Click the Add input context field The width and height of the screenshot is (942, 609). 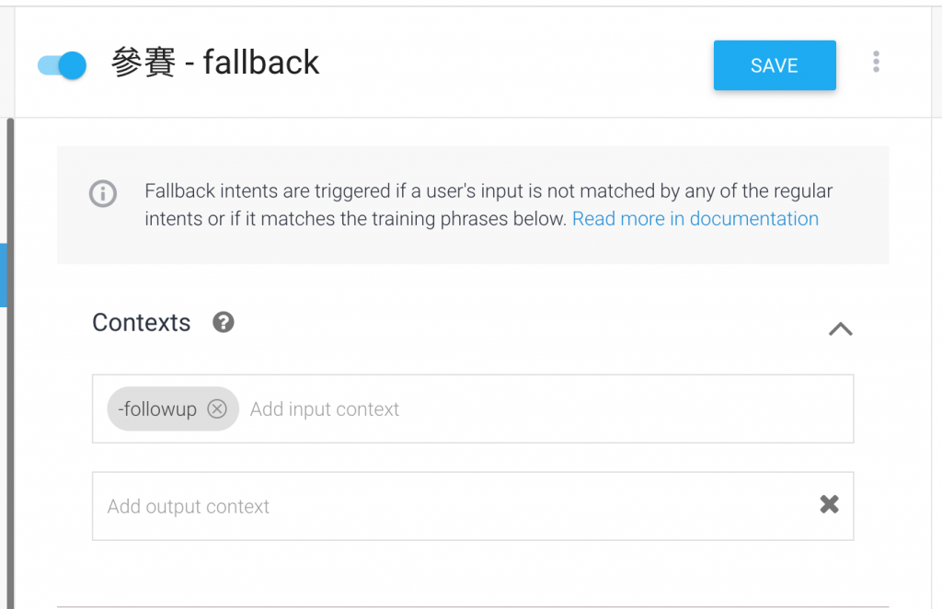click(x=543, y=409)
